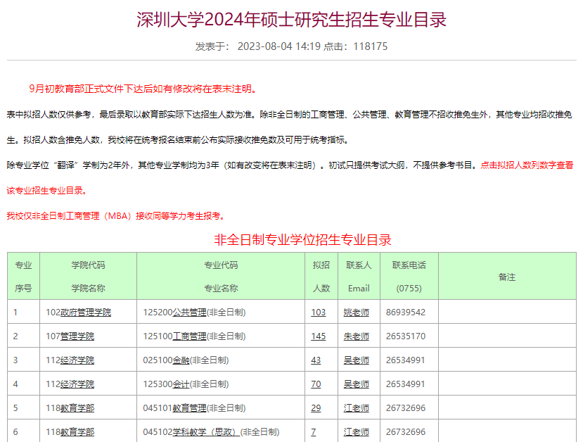
Task: View enrollment number 103 for 公共管理
Action: 319,312
